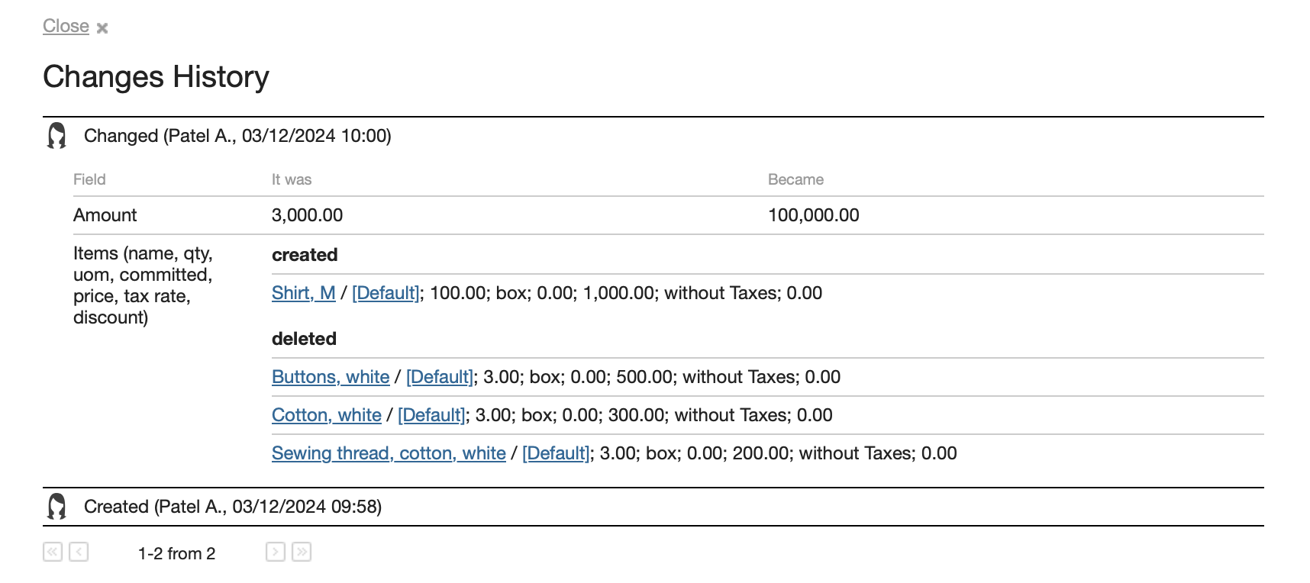Click the 1-2 from 2 pagination text
The width and height of the screenshot is (1310, 583).
(176, 553)
